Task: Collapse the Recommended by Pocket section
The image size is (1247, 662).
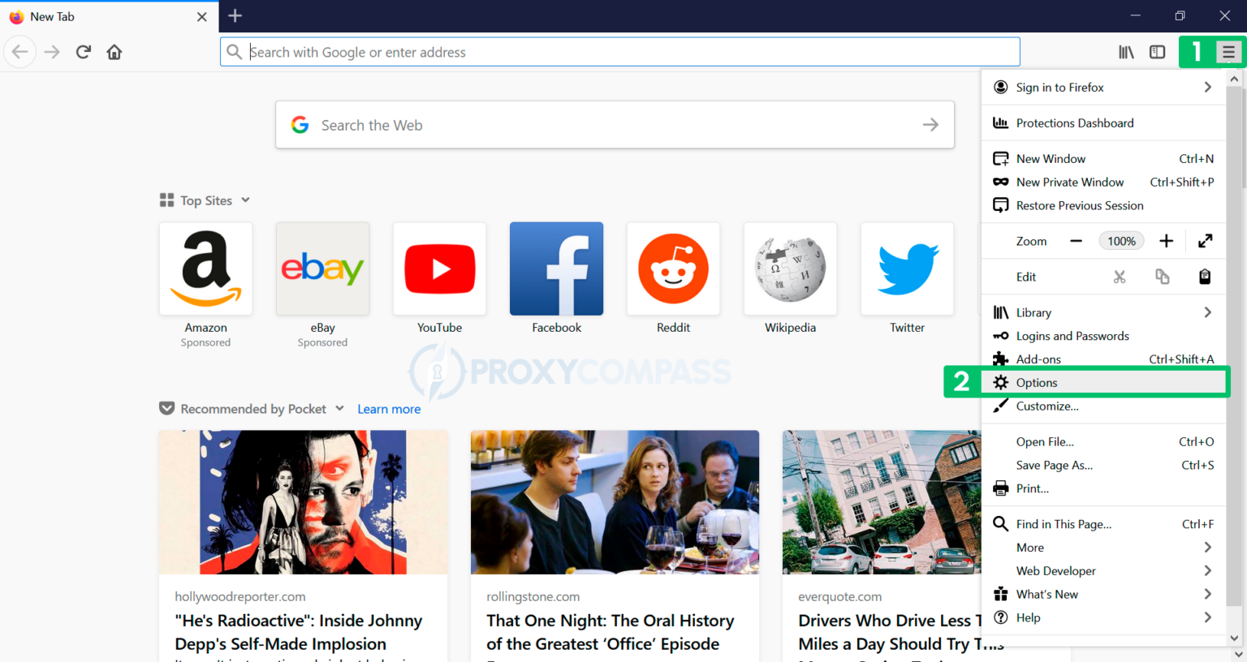Action: pyautogui.click(x=340, y=408)
